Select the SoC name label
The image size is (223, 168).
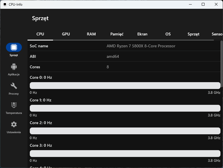(x=39, y=46)
